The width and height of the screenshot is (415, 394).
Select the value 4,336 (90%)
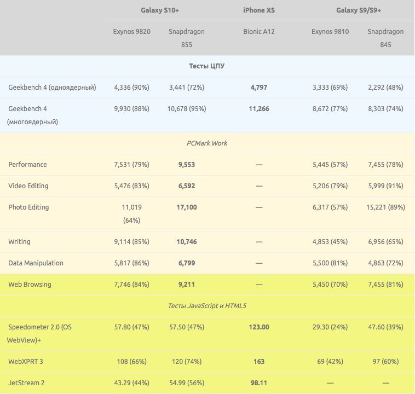point(131,88)
